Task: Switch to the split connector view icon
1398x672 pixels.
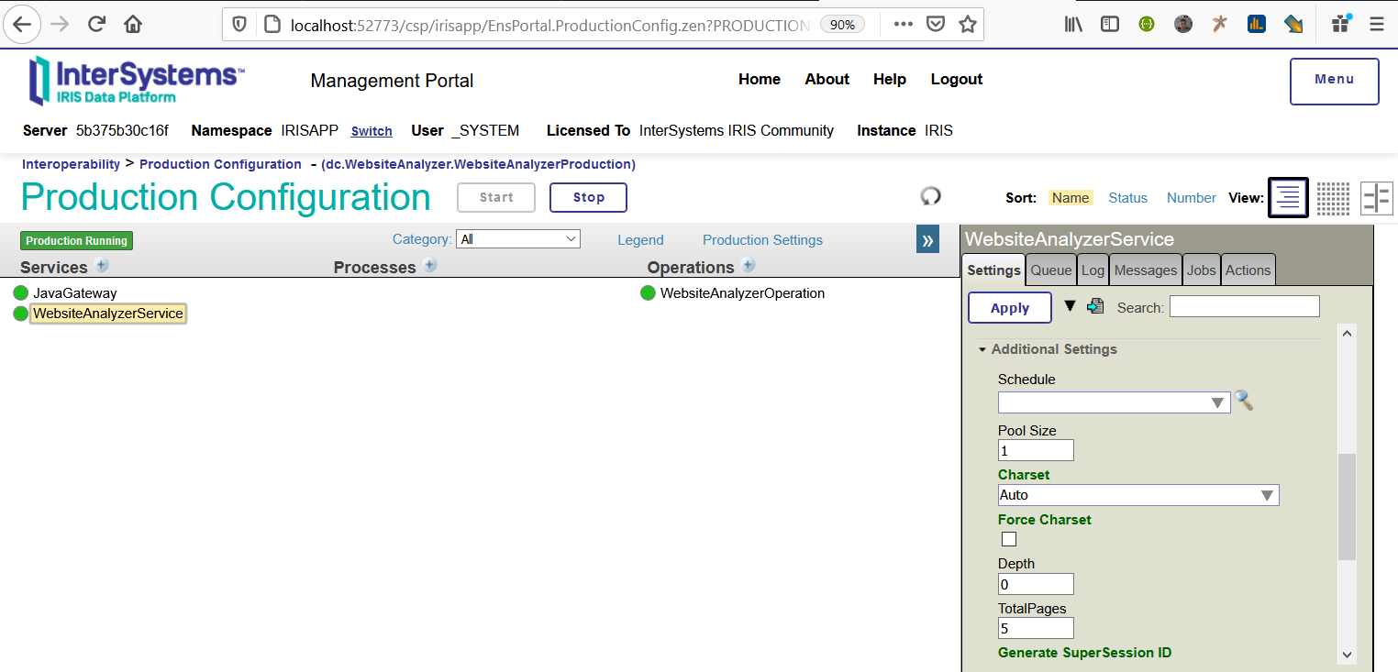Action: [x=1376, y=197]
